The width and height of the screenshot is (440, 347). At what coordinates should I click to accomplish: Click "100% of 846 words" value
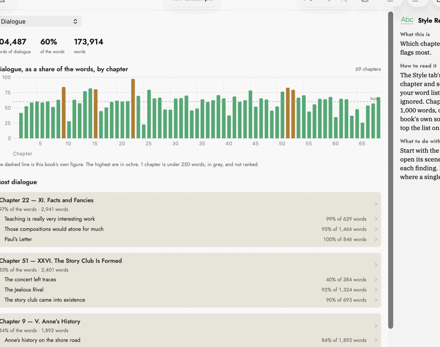pos(345,239)
